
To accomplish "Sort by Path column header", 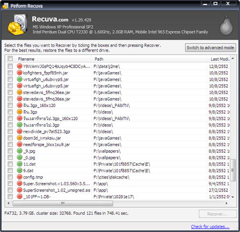I will click(x=149, y=59).
